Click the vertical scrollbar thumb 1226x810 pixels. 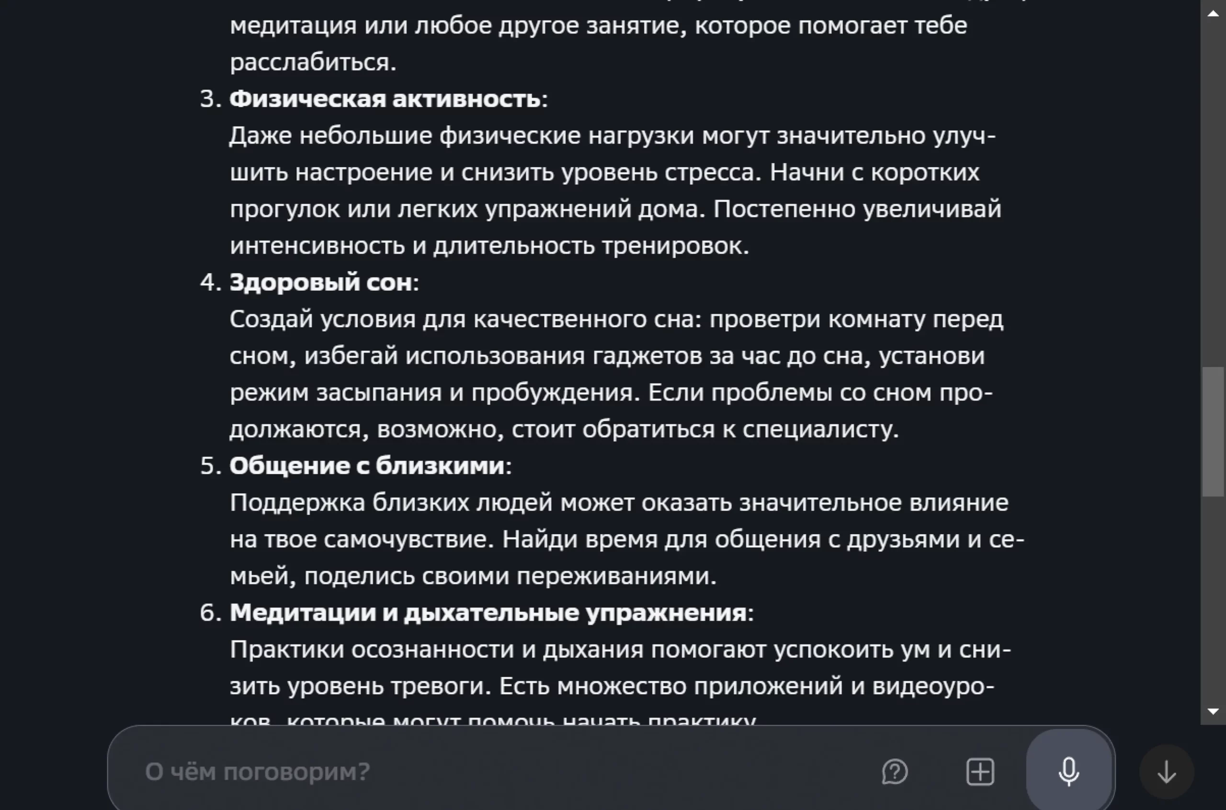[x=1213, y=432]
